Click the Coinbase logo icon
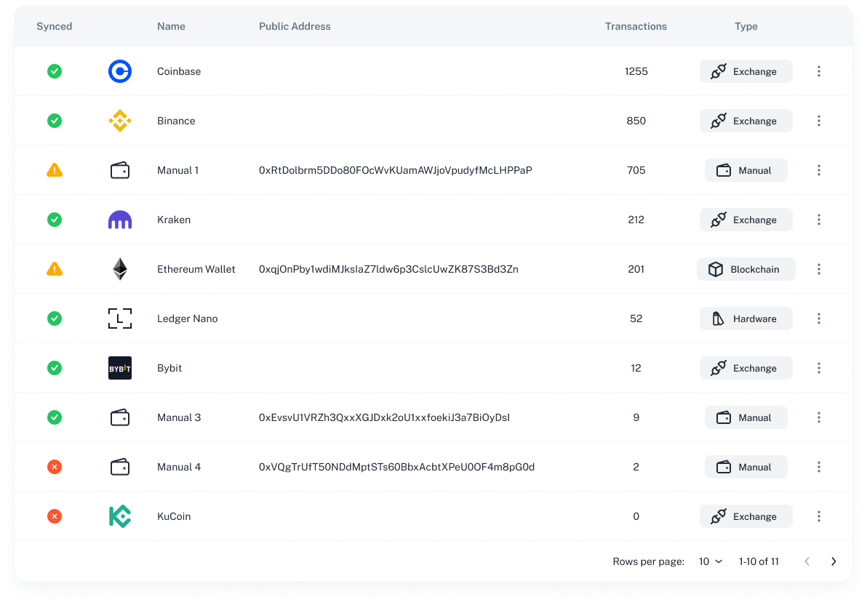Screen dimensions: 867x605 120,71
